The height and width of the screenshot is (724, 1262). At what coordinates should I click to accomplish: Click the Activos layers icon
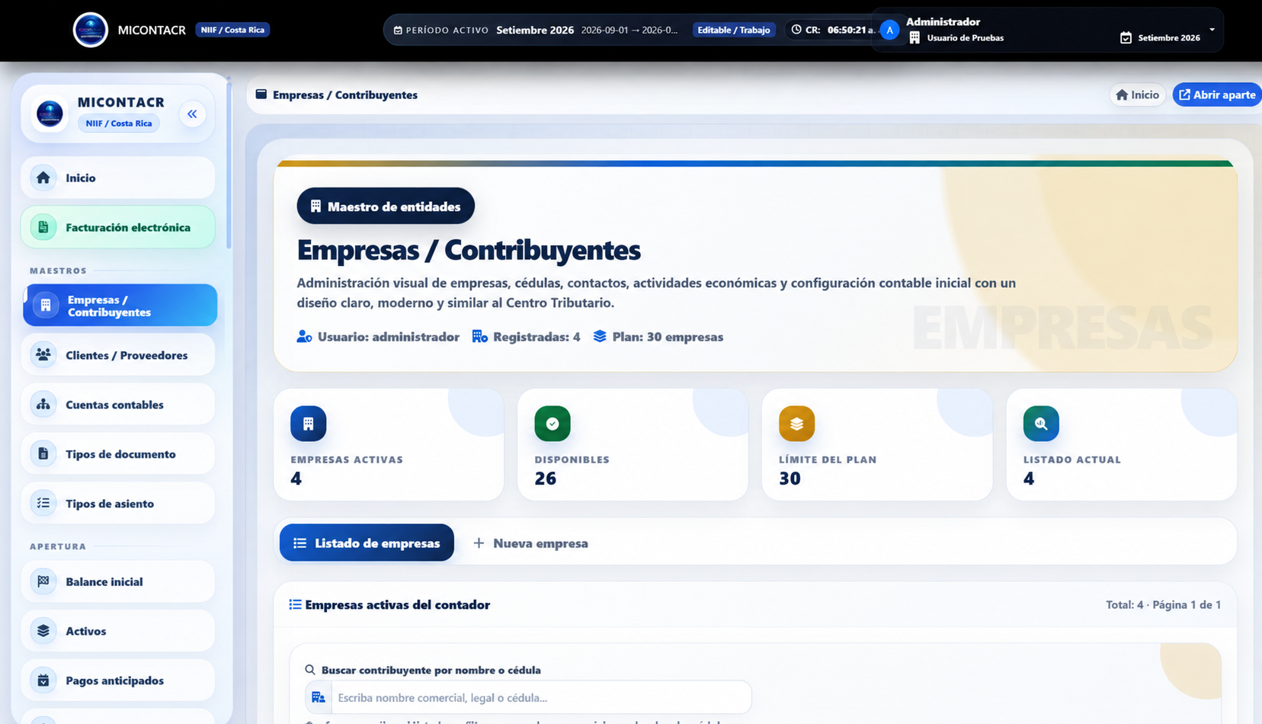tap(43, 631)
